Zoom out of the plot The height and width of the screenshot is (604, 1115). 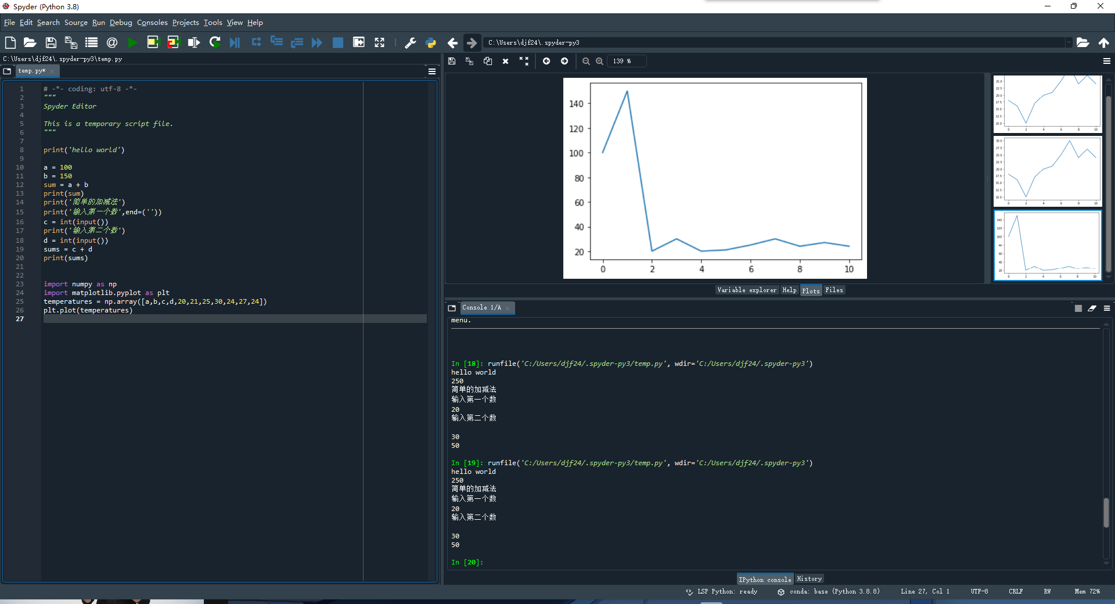point(586,61)
